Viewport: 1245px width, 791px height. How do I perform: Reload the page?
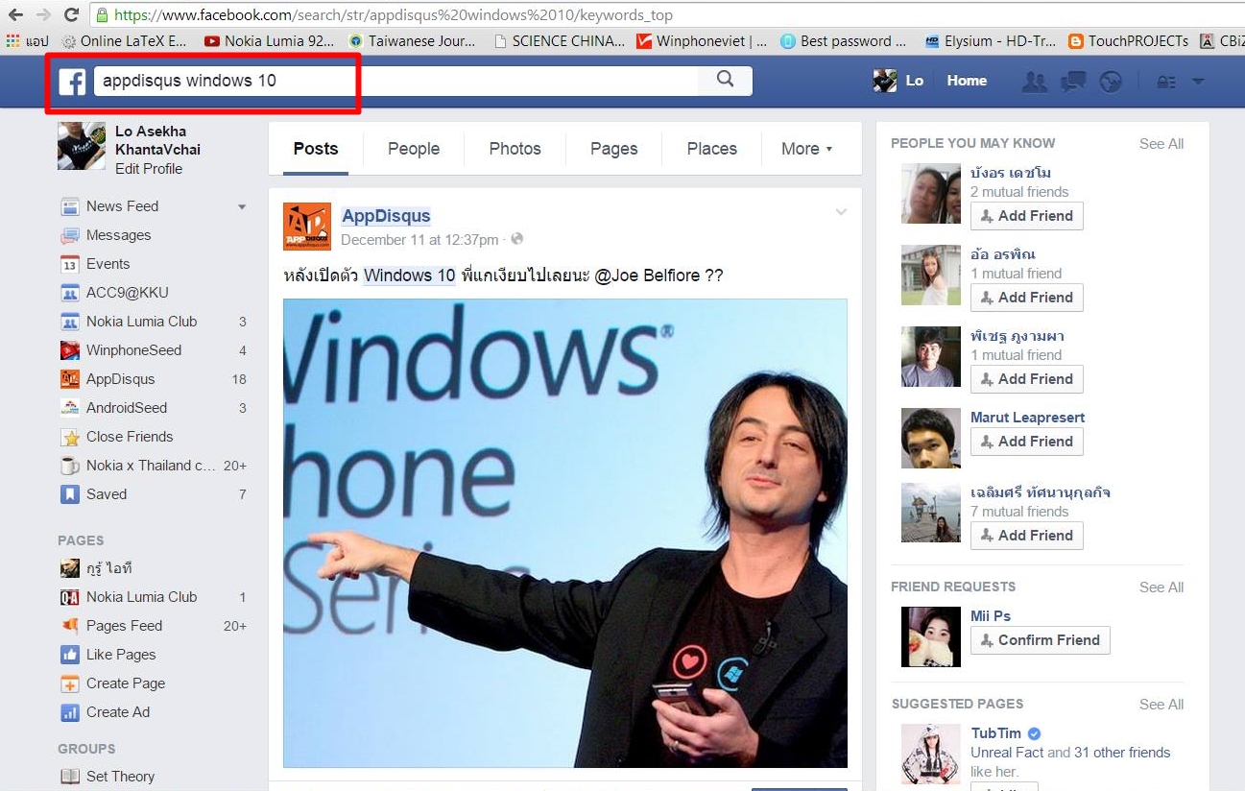pyautogui.click(x=71, y=14)
